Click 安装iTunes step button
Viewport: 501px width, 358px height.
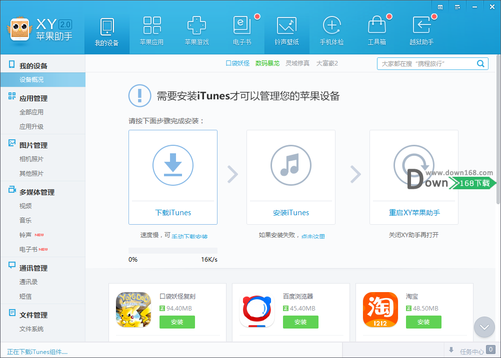click(x=291, y=213)
